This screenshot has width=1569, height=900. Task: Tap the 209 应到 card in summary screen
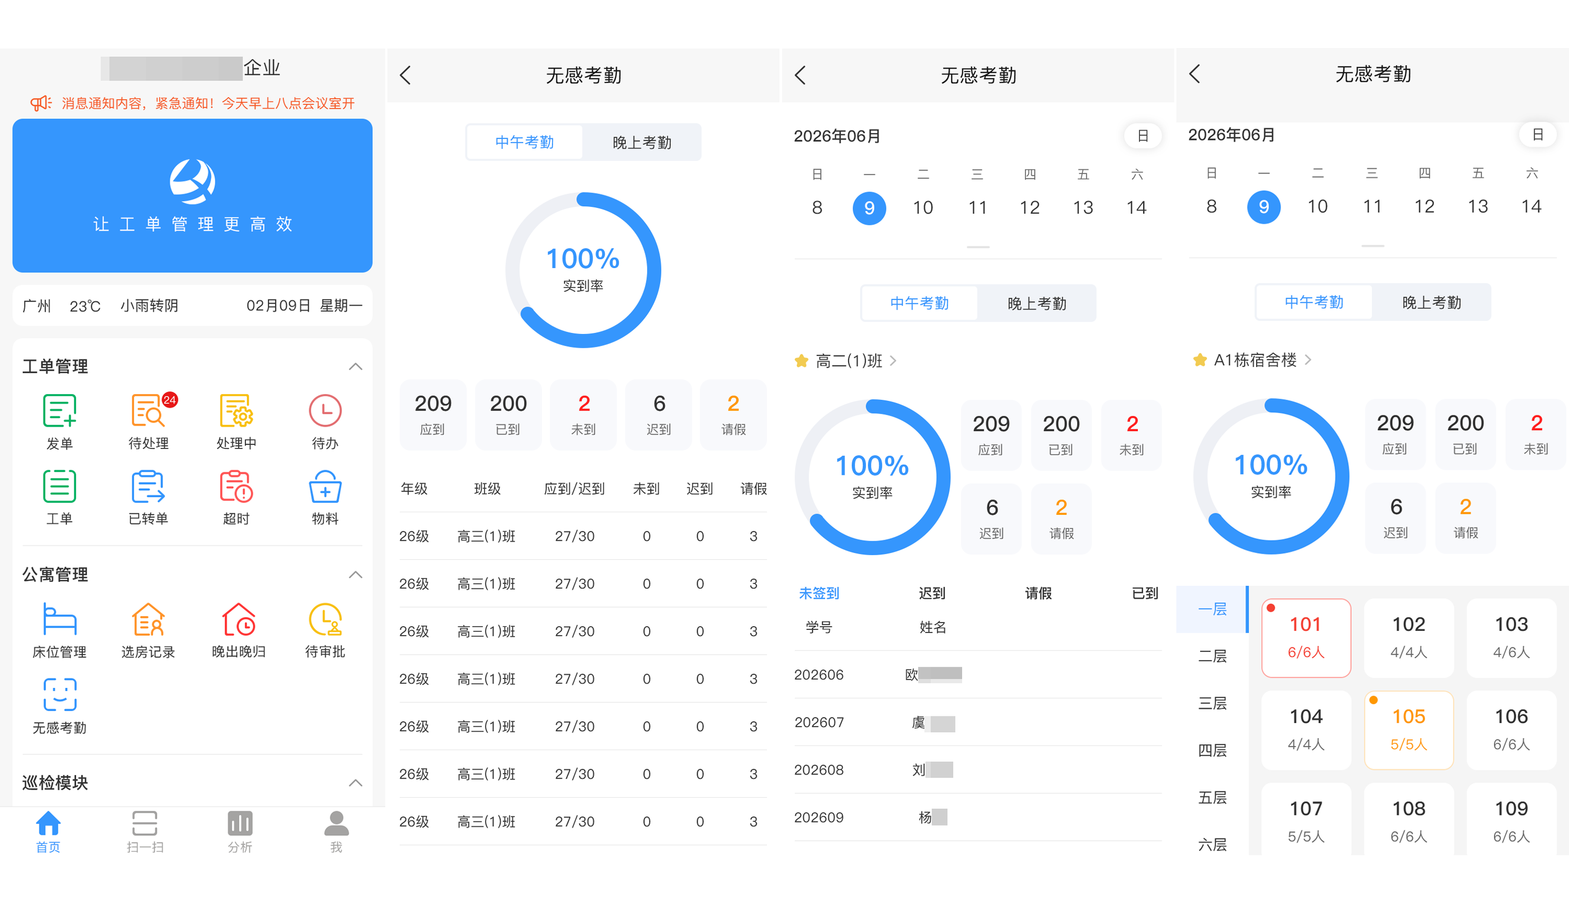[x=433, y=415]
